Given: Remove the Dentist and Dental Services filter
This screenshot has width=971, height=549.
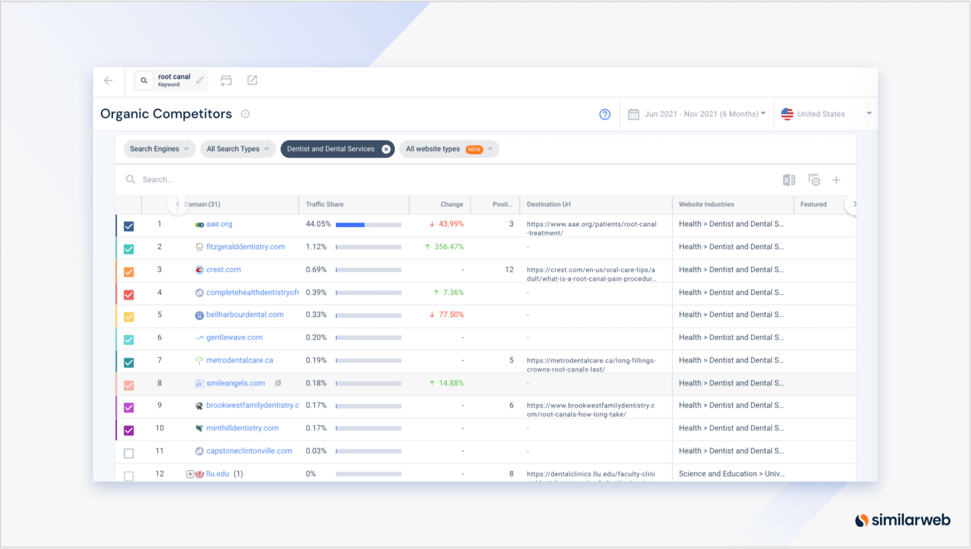Looking at the screenshot, I should (386, 149).
